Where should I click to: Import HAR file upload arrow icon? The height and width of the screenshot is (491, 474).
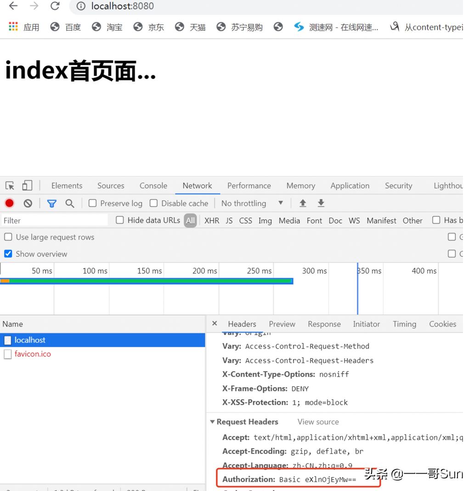(303, 203)
